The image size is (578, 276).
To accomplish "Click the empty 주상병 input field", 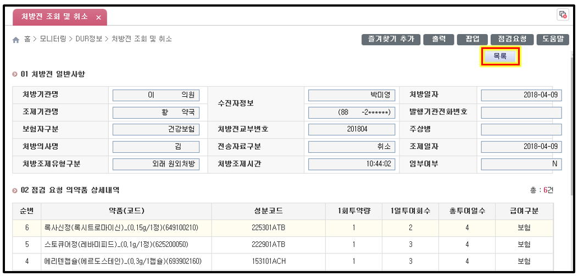I will [x=521, y=130].
